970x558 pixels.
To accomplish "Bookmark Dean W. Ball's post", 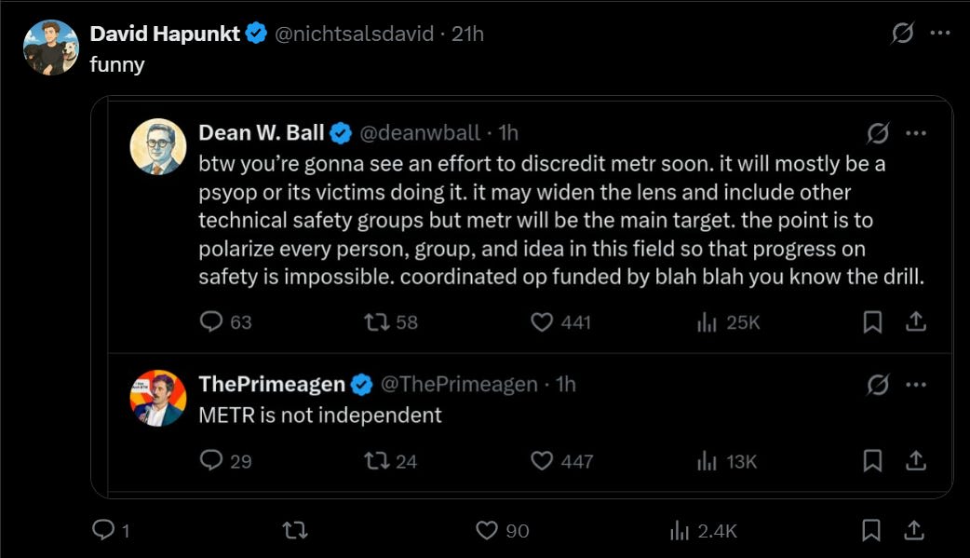I will (872, 322).
